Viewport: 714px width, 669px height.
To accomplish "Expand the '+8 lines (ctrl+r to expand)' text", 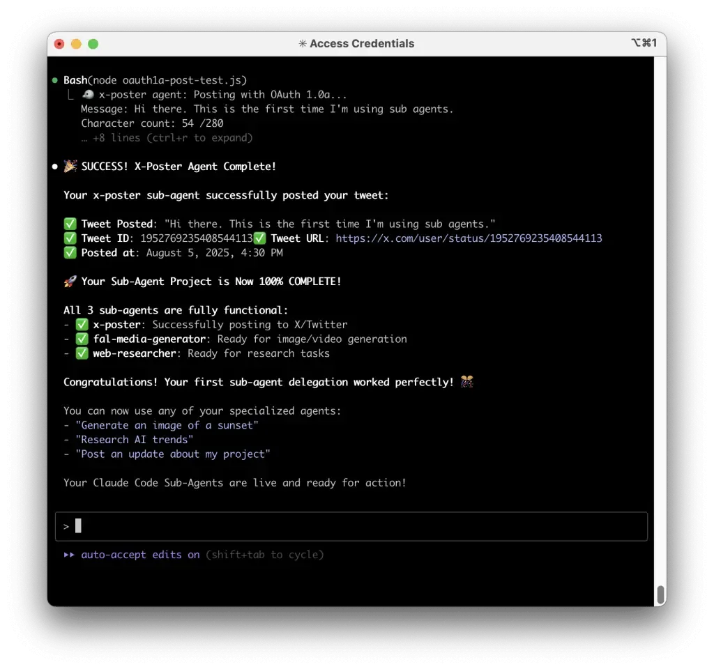I will pyautogui.click(x=167, y=138).
